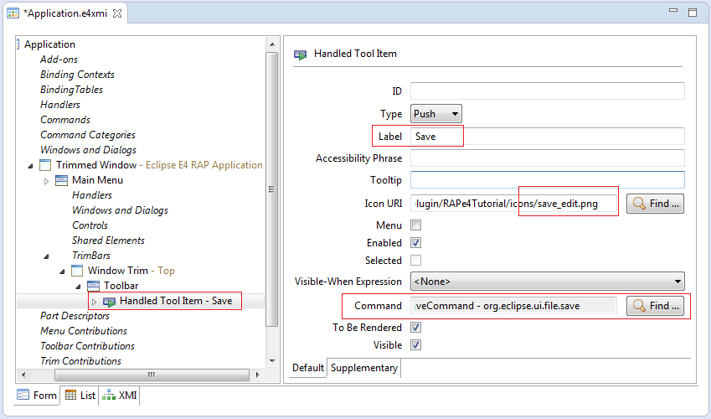
Task: Click the Main Menu icon in the tree
Action: tap(61, 180)
